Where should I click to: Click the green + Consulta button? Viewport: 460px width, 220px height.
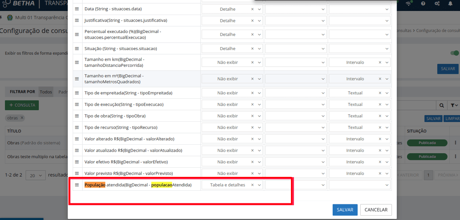[x=22, y=105]
